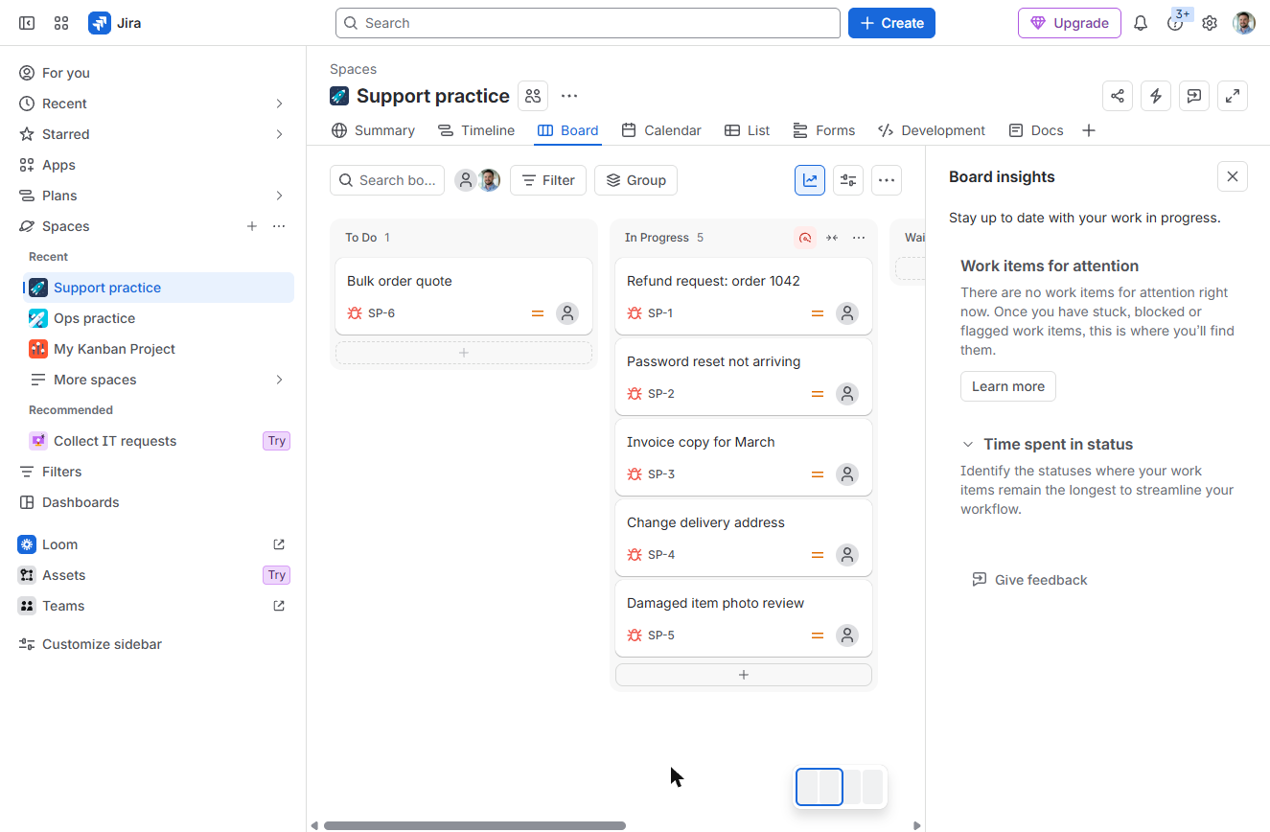Switch to the Development tab
The width and height of the screenshot is (1270, 832).
pos(932,130)
